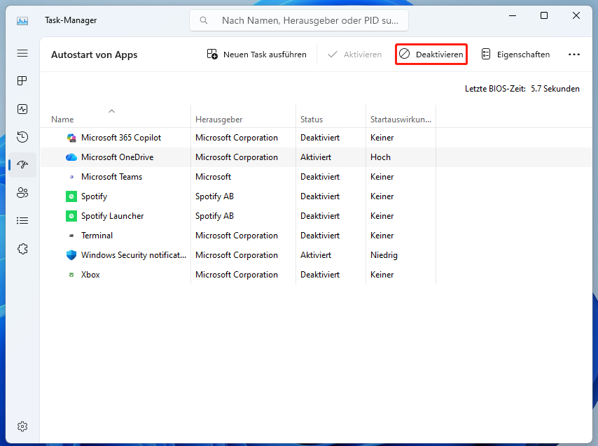This screenshot has height=446, width=598.
Task: Click the Task-Manager logo in the title bar
Action: click(x=22, y=20)
